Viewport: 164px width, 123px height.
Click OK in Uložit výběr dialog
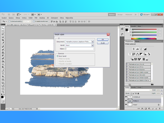tap(103, 39)
